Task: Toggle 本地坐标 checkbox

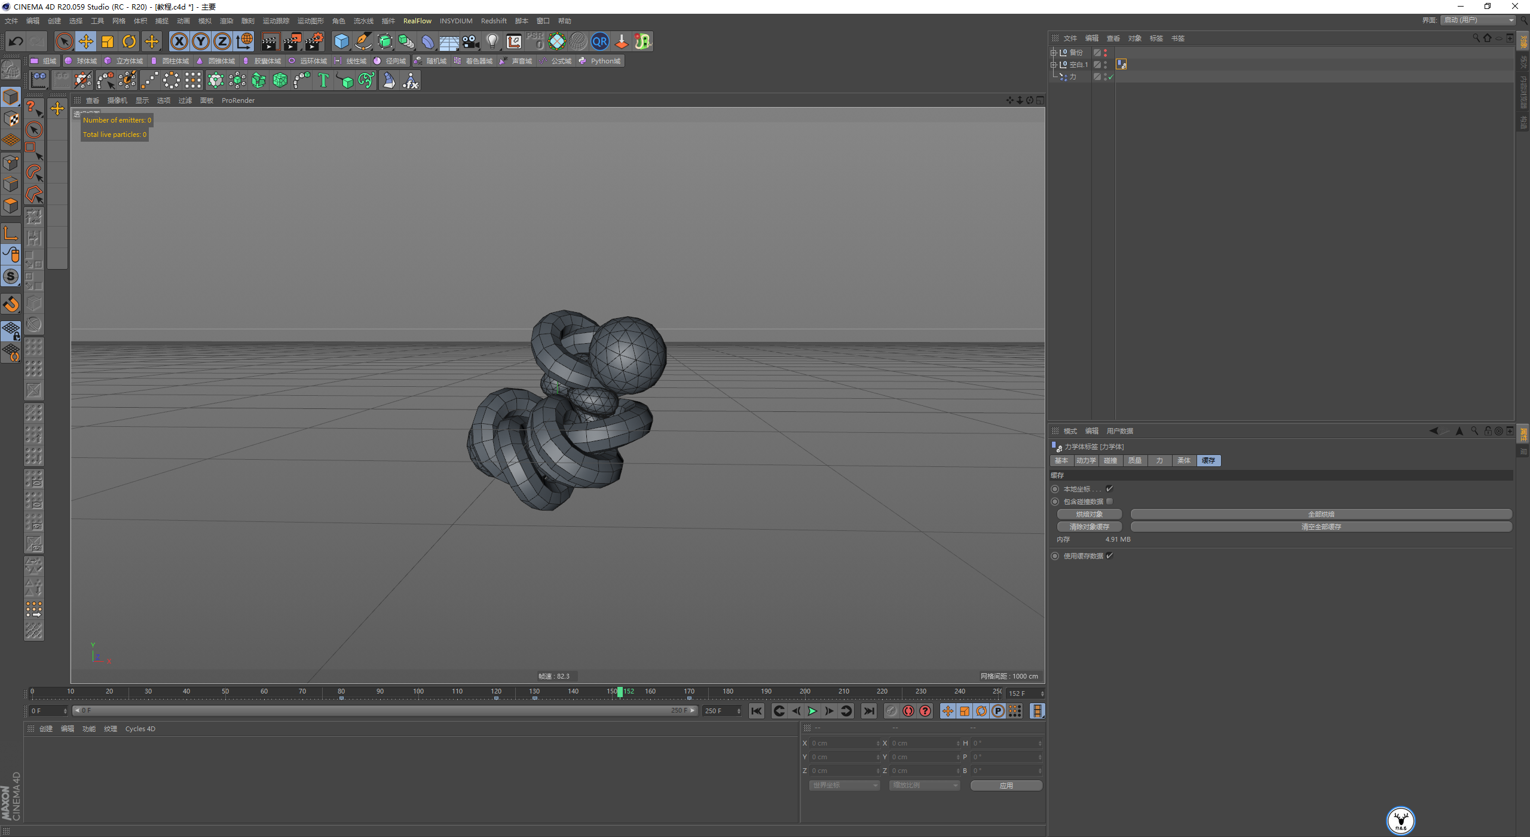Action: coord(1109,489)
